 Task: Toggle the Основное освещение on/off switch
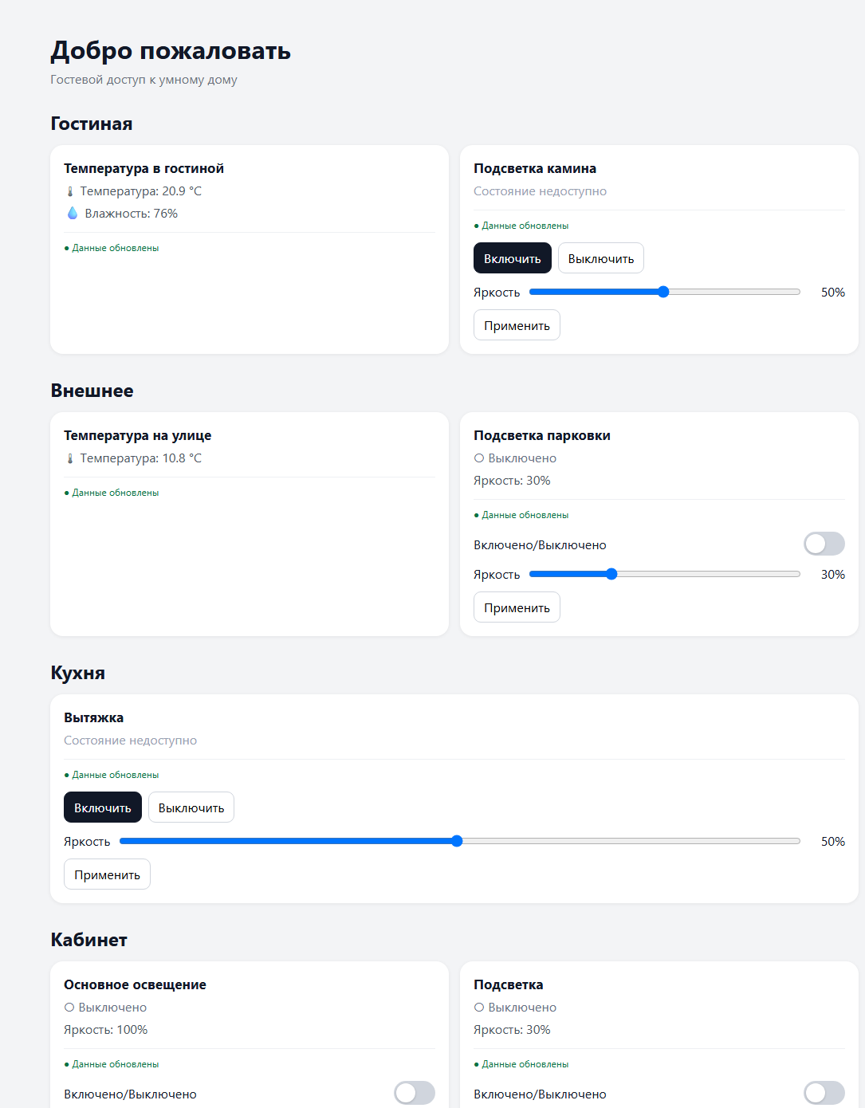point(415,1093)
